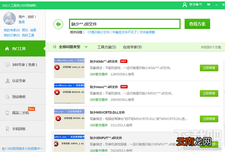Open 到店维修 sidebar entry
This screenshot has height=152, width=225.
point(23,96)
